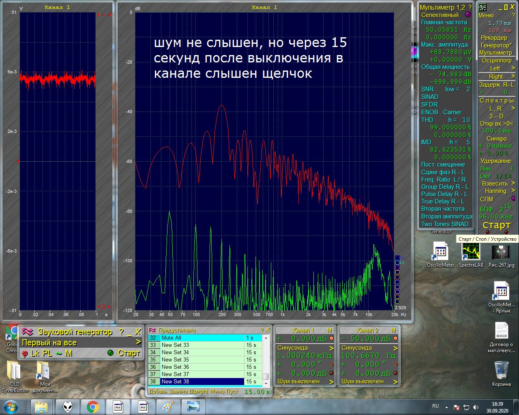Screen dimensions: 519x415
Task: Toggle the orange indicator beside Канал 2 50.000 дБ
Action: coord(396,338)
